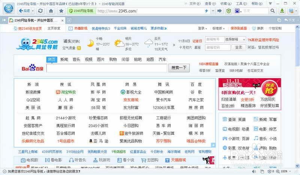The image size is (300, 175).
Task: Click the 淘宝特卖 link
Action: pos(66,92)
